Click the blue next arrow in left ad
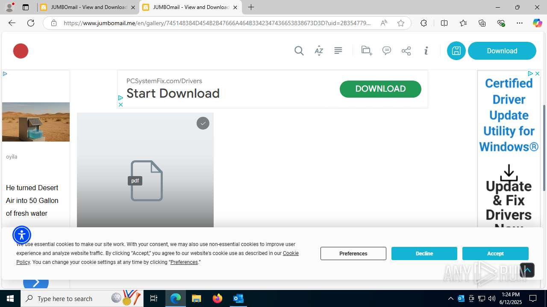Screen dimensions: 547x307 coord(36,282)
